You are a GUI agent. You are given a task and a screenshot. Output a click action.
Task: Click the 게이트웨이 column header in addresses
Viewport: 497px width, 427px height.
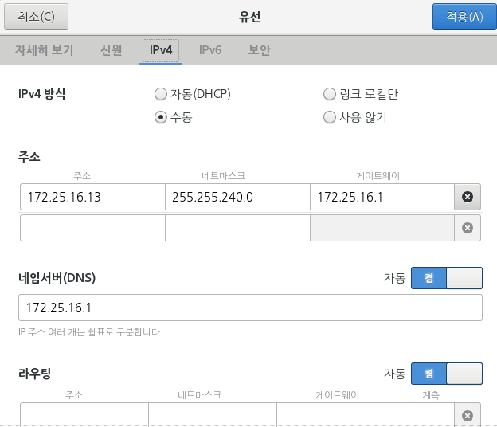[378, 175]
